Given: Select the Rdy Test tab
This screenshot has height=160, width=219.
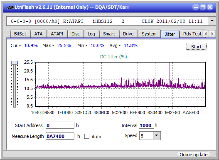Looking at the screenshot, I should [x=192, y=34].
